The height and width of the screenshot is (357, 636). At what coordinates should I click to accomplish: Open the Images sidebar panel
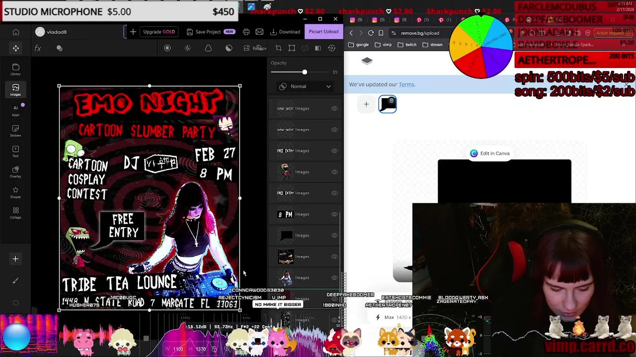point(15,90)
